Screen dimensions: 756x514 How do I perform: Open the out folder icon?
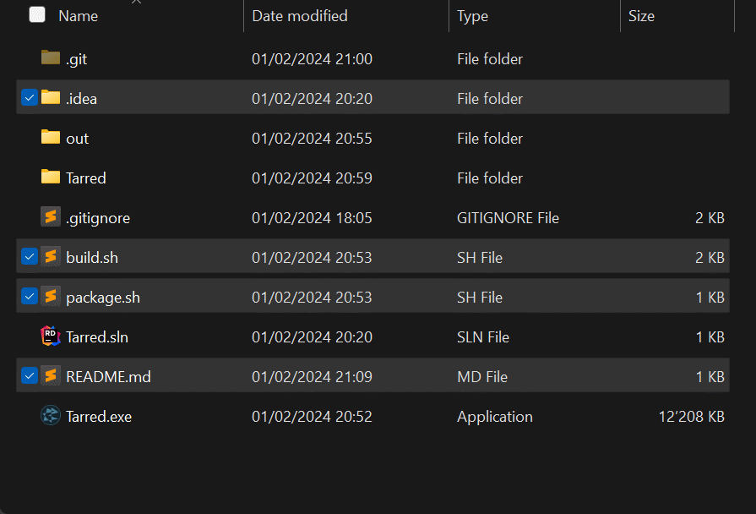click(52, 138)
